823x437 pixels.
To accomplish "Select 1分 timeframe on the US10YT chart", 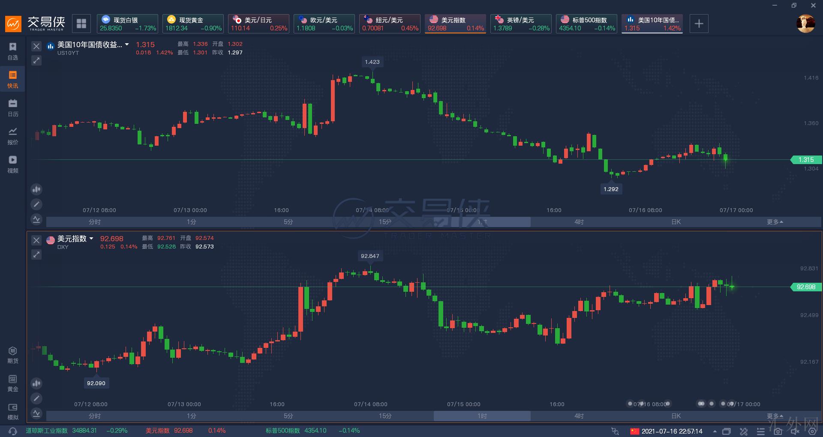I will [192, 222].
